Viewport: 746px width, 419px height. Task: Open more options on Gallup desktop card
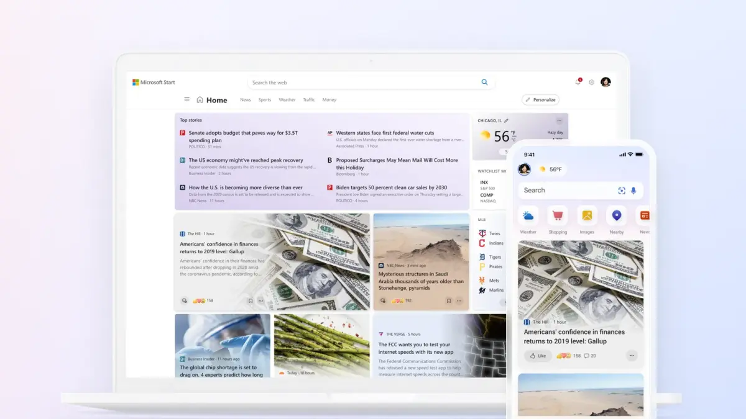pos(261,300)
